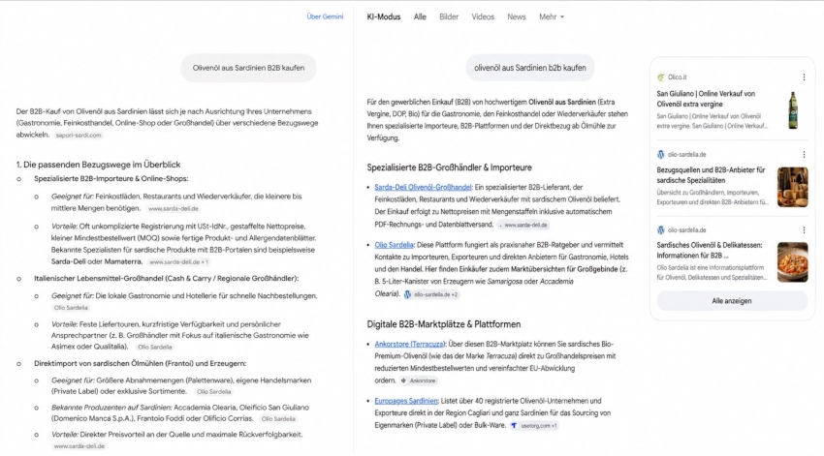The width and height of the screenshot is (824, 456).
Task: Click the olio-sardella.de +2 source chip
Action: pos(431,294)
